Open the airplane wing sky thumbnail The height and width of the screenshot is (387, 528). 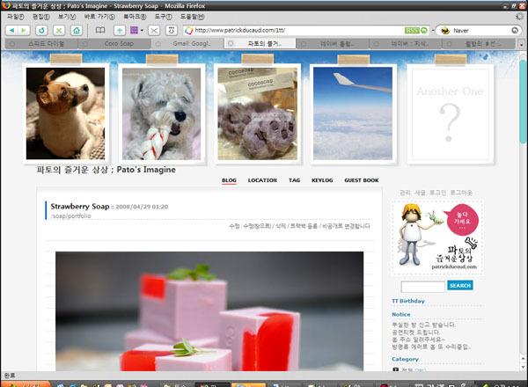click(x=353, y=113)
